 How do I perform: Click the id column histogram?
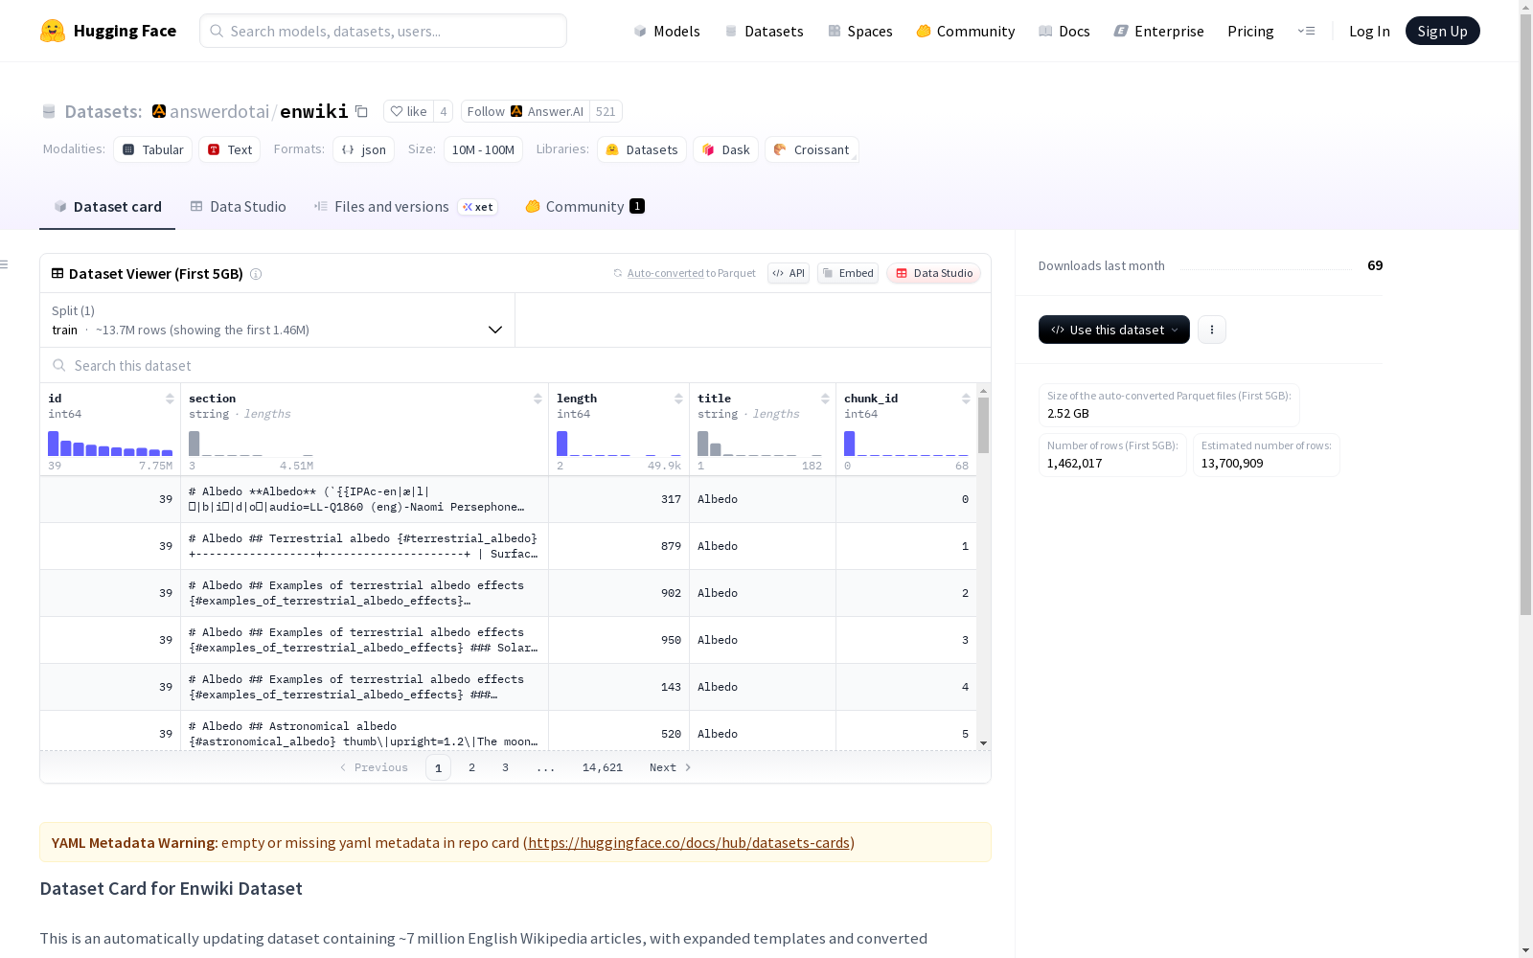pyautogui.click(x=110, y=443)
